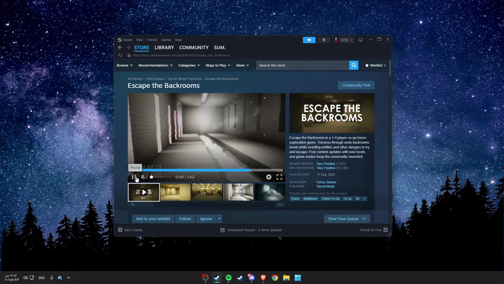
Task: Expand the Browse dropdown
Action: (x=124, y=65)
